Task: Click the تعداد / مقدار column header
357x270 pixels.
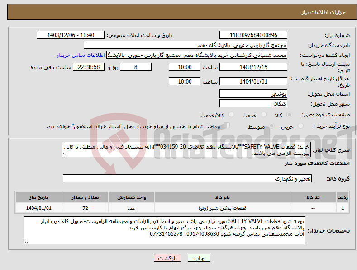Action: point(85,197)
